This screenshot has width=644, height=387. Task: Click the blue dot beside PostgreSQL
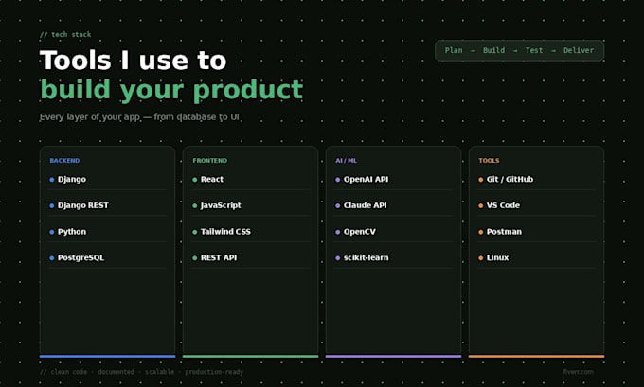point(52,258)
